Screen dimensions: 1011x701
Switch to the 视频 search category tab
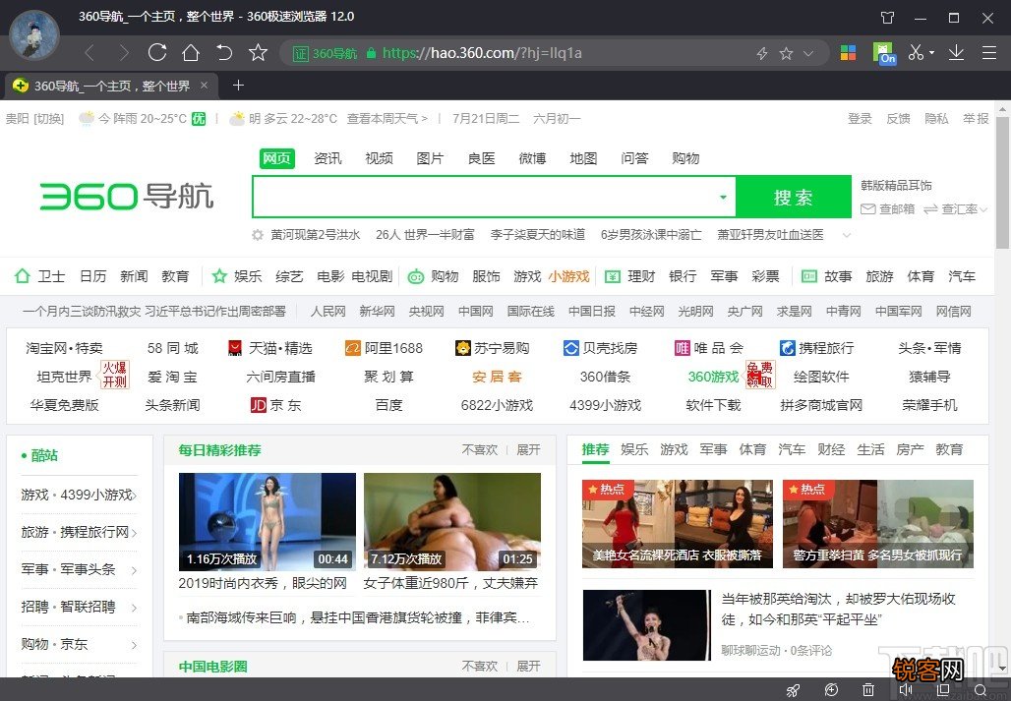(x=379, y=157)
